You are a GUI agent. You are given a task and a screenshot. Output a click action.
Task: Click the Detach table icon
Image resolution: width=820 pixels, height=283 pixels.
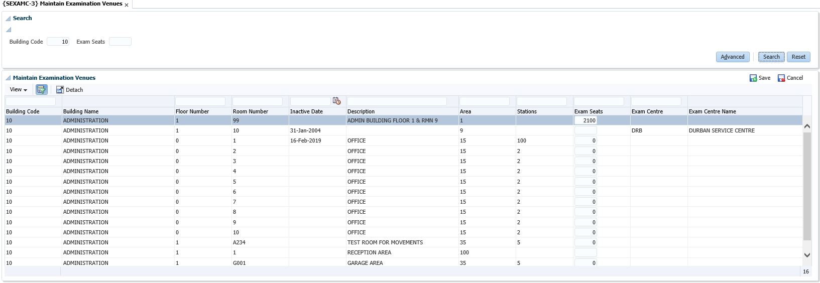pyautogui.click(x=60, y=90)
